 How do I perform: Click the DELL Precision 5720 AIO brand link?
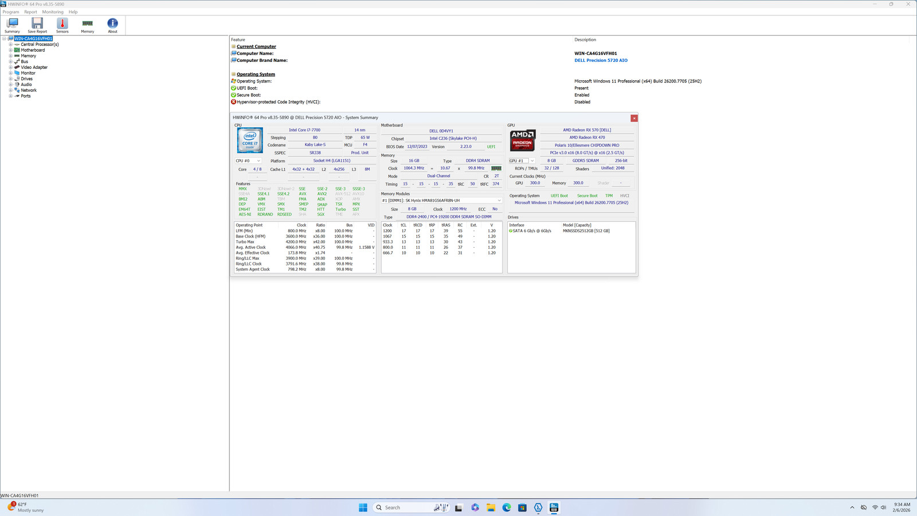coord(601,60)
